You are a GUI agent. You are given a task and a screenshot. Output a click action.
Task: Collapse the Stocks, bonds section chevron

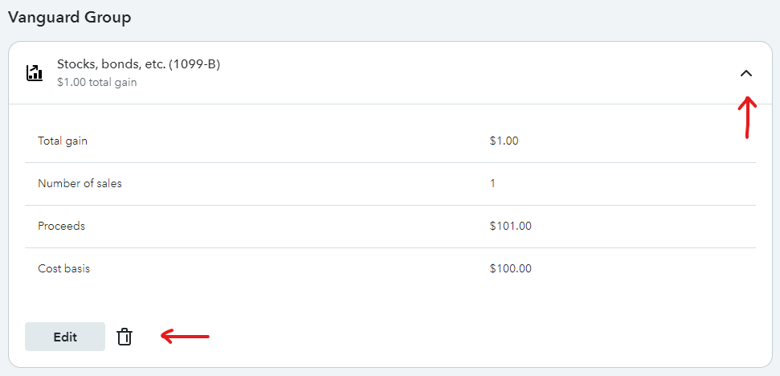(745, 74)
